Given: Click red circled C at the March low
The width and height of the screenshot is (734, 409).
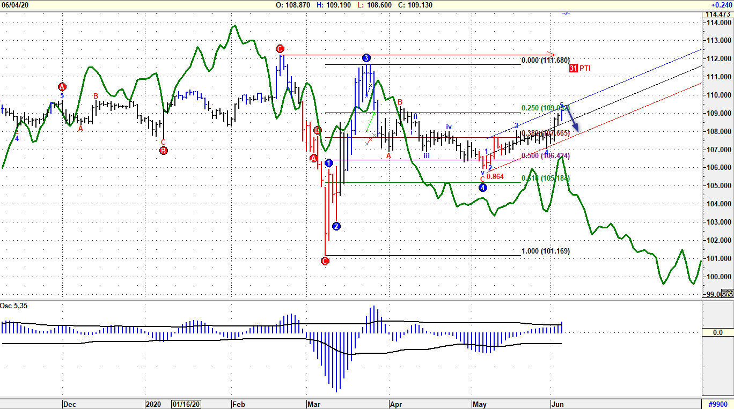Looking at the screenshot, I should (x=325, y=261).
